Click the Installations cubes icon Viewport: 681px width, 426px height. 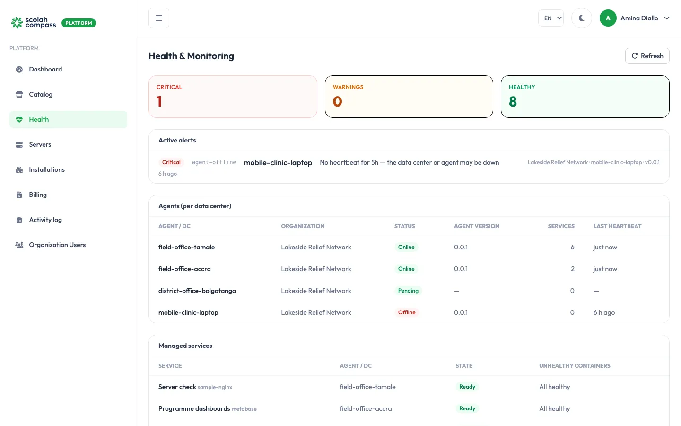(19, 169)
